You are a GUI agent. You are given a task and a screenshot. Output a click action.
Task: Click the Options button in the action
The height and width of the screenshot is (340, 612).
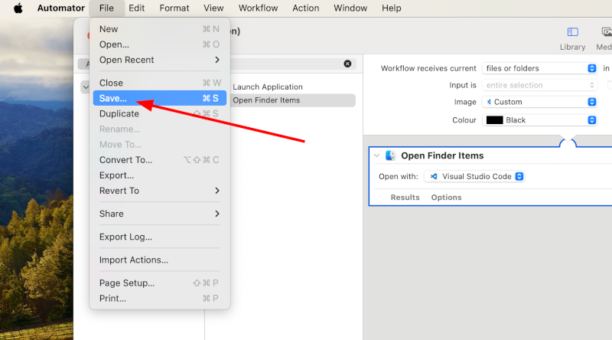pyautogui.click(x=446, y=198)
